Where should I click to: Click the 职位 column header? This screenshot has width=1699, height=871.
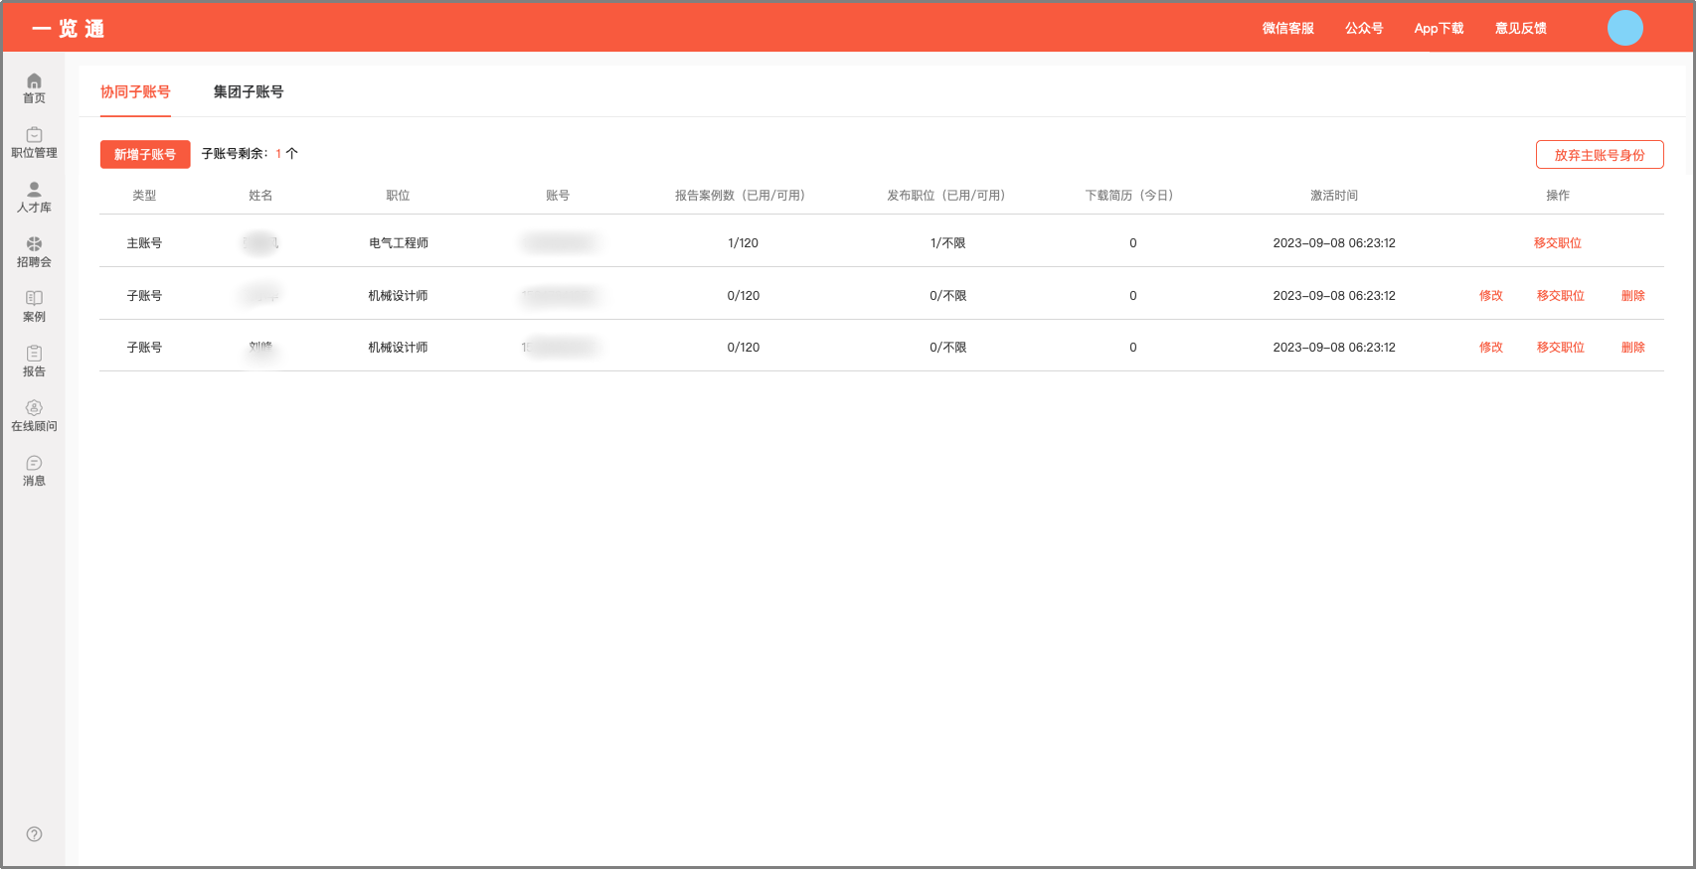398,196
